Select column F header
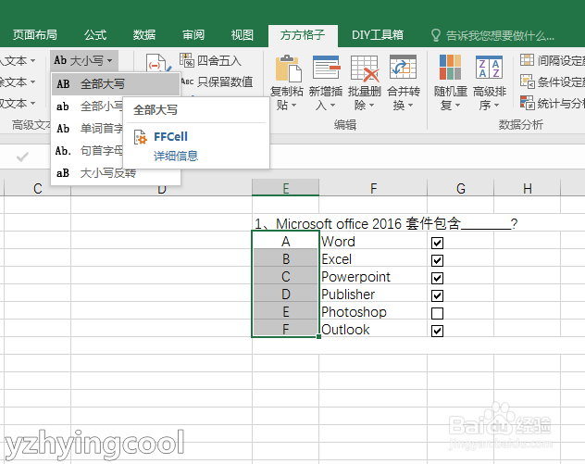 click(x=373, y=187)
